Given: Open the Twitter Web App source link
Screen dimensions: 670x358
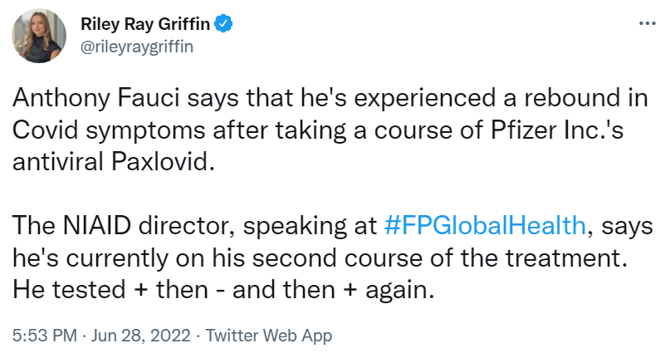Looking at the screenshot, I should (x=268, y=336).
